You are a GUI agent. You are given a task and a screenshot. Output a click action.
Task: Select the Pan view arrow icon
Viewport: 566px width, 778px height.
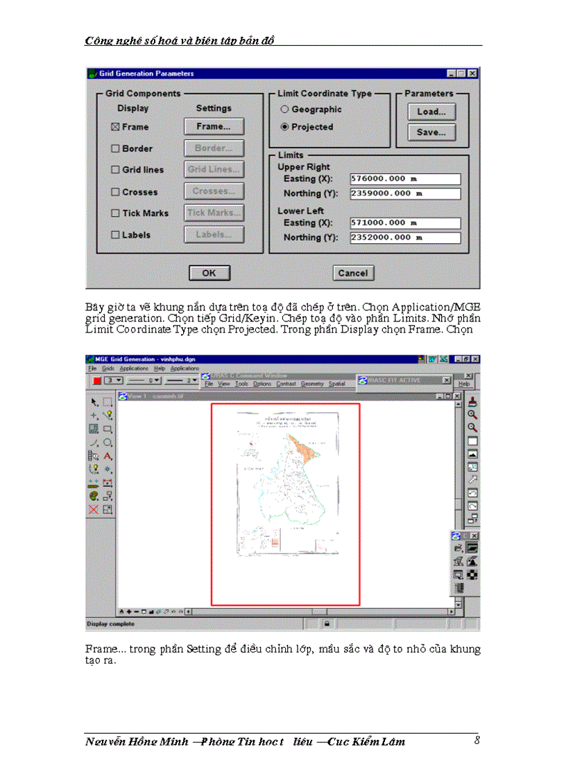[472, 478]
